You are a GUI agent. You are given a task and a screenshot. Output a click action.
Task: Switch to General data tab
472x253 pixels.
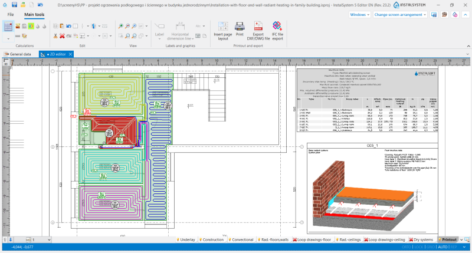(x=18, y=54)
